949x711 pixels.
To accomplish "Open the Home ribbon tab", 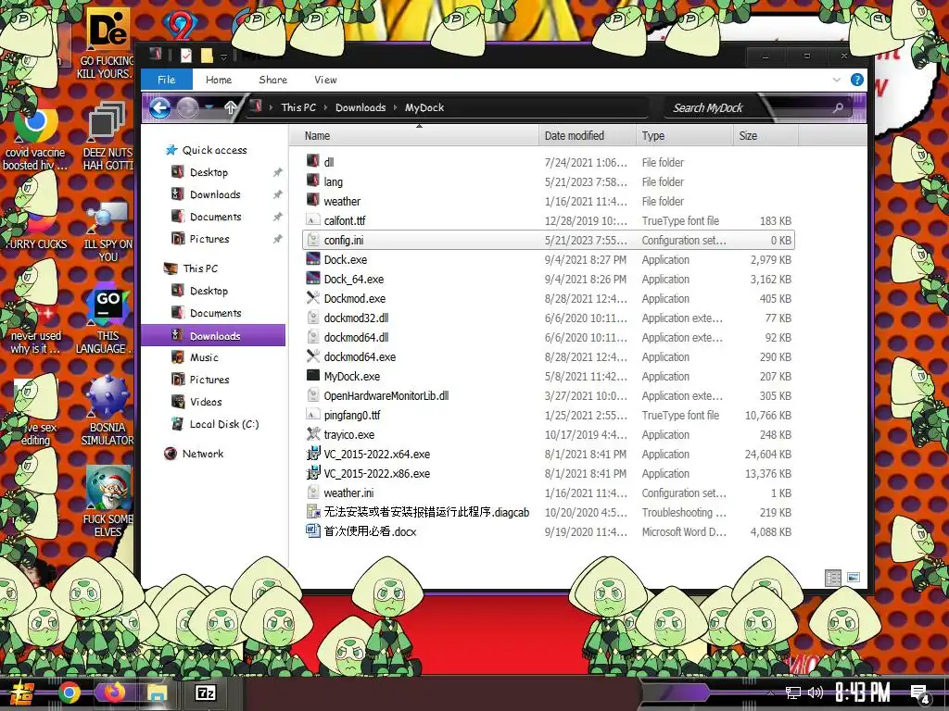I will click(219, 80).
